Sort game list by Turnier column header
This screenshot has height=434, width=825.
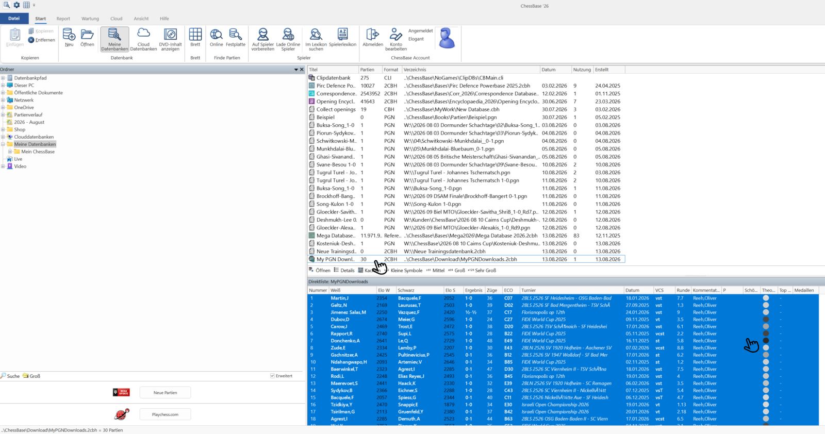point(572,290)
